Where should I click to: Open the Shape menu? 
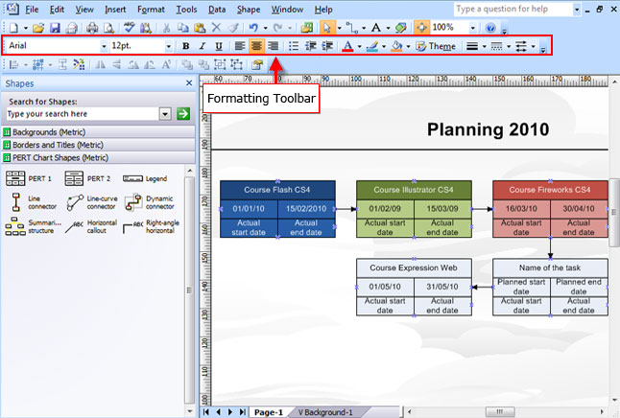[249, 10]
